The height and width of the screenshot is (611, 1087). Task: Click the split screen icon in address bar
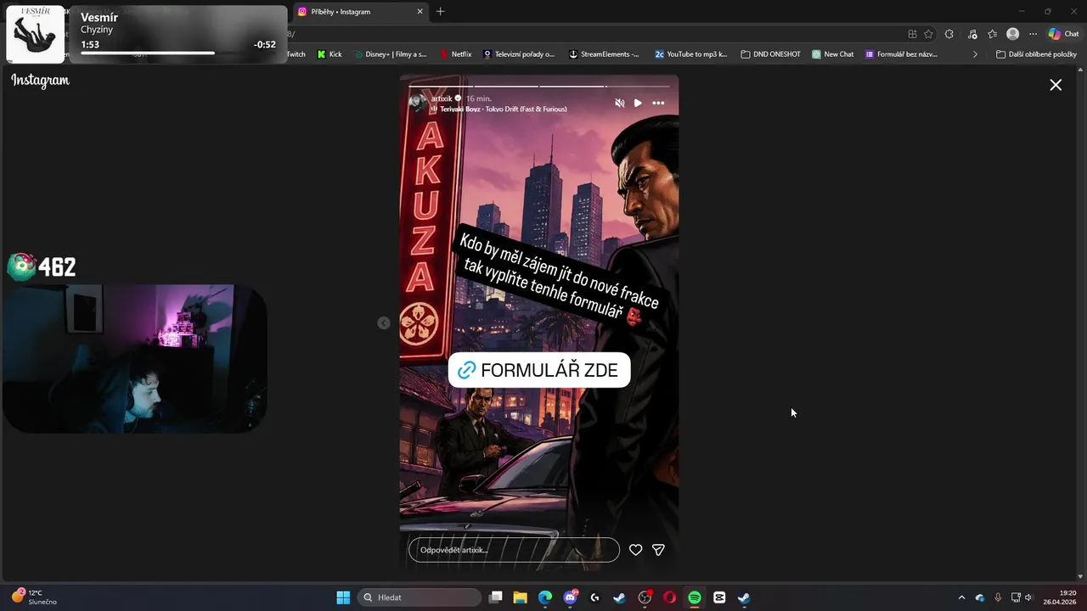pyautogui.click(x=912, y=34)
